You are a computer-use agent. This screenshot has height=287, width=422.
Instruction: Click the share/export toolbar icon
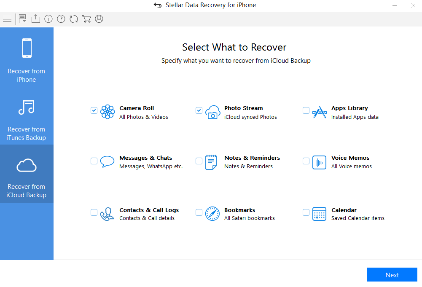(x=35, y=19)
